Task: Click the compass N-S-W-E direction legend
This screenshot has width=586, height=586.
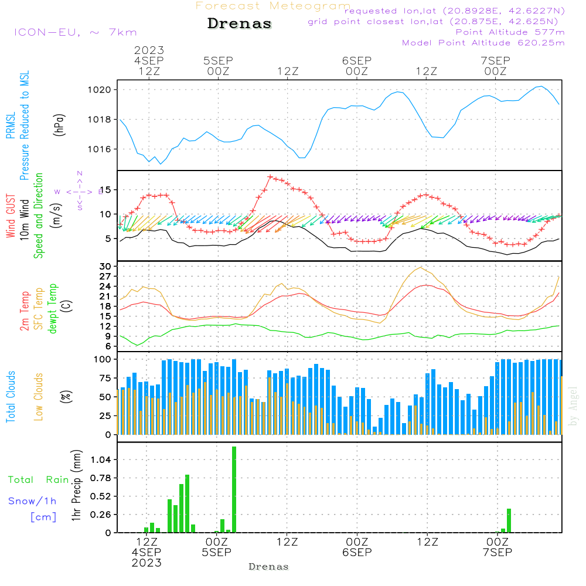Action: (80, 191)
